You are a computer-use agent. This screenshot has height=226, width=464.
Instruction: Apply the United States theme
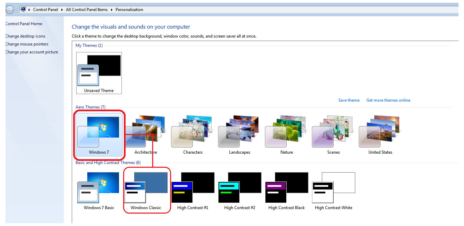click(x=380, y=135)
